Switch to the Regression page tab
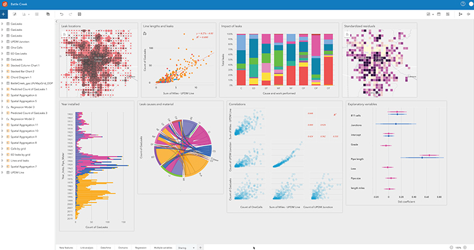 pos(140,247)
